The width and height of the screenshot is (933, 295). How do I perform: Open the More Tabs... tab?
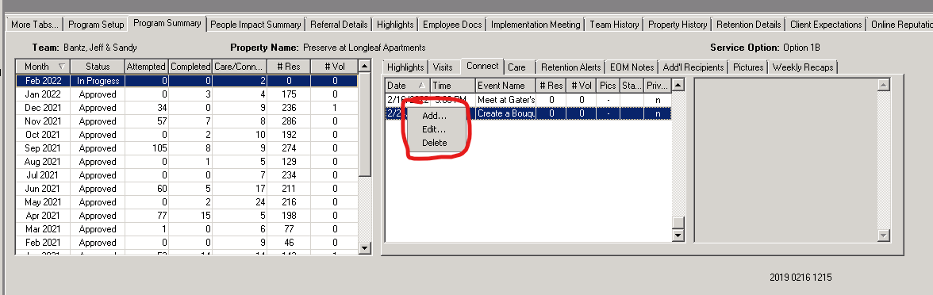coord(35,25)
